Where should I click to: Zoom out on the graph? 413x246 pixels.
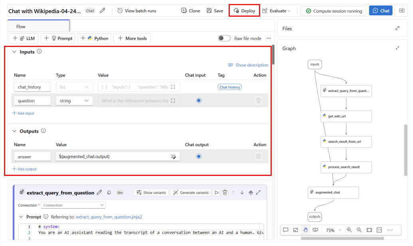tap(359, 230)
